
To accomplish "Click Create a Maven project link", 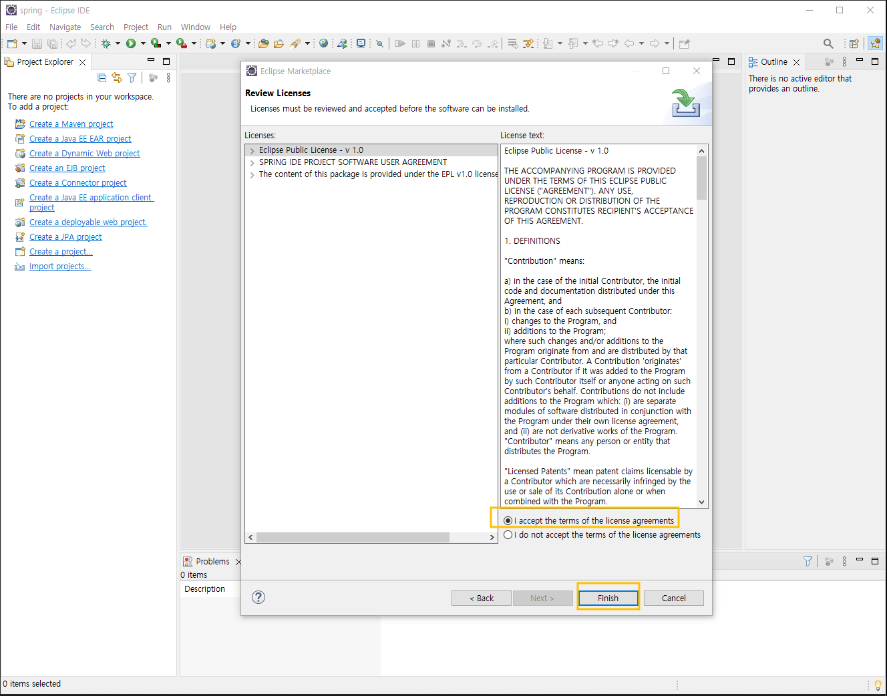I will pyautogui.click(x=71, y=124).
